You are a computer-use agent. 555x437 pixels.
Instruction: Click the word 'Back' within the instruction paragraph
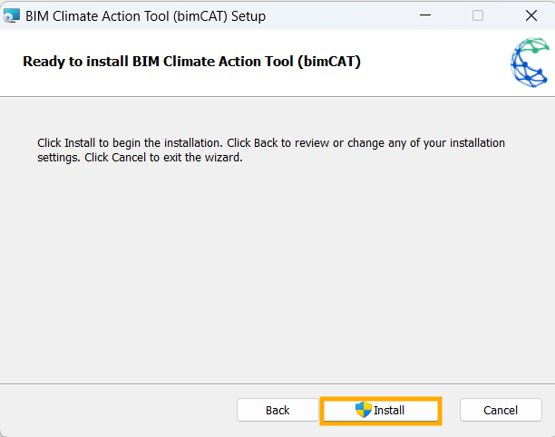tap(266, 143)
